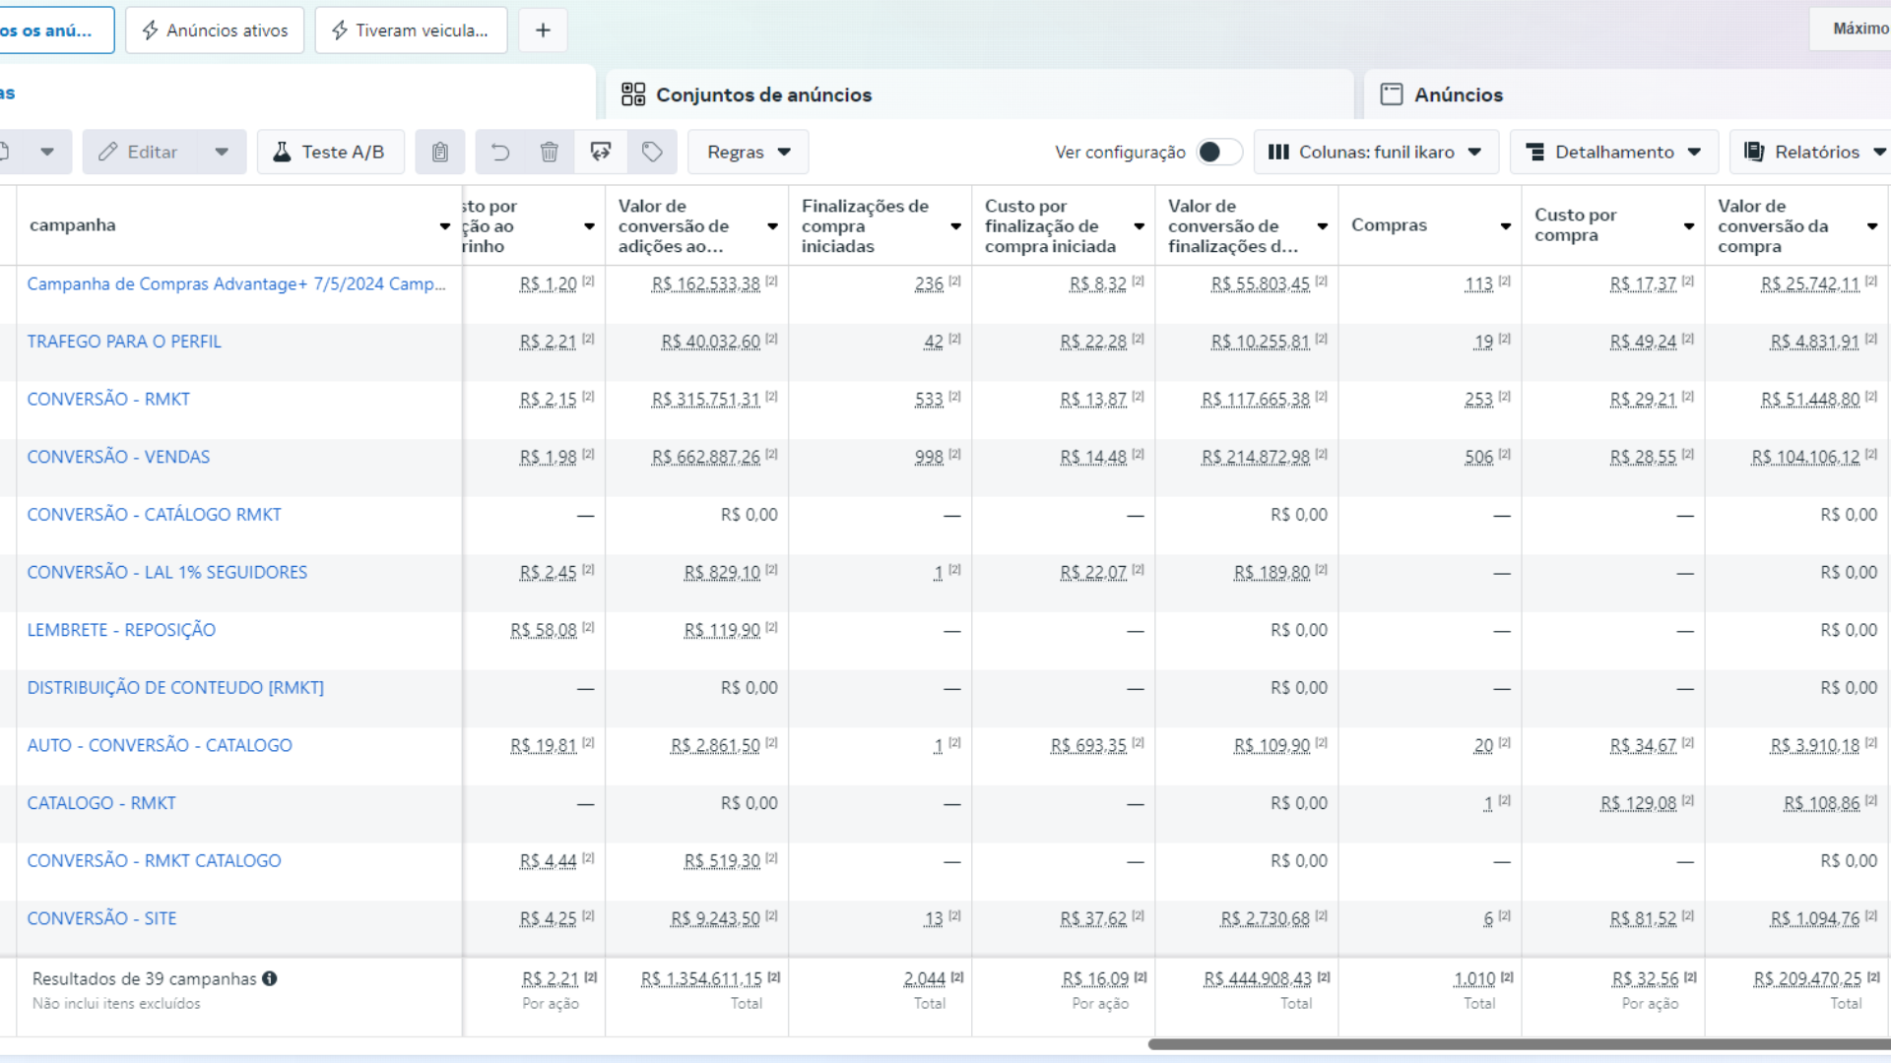Open the Colunas: funil ikaro dropdown

tap(1376, 152)
